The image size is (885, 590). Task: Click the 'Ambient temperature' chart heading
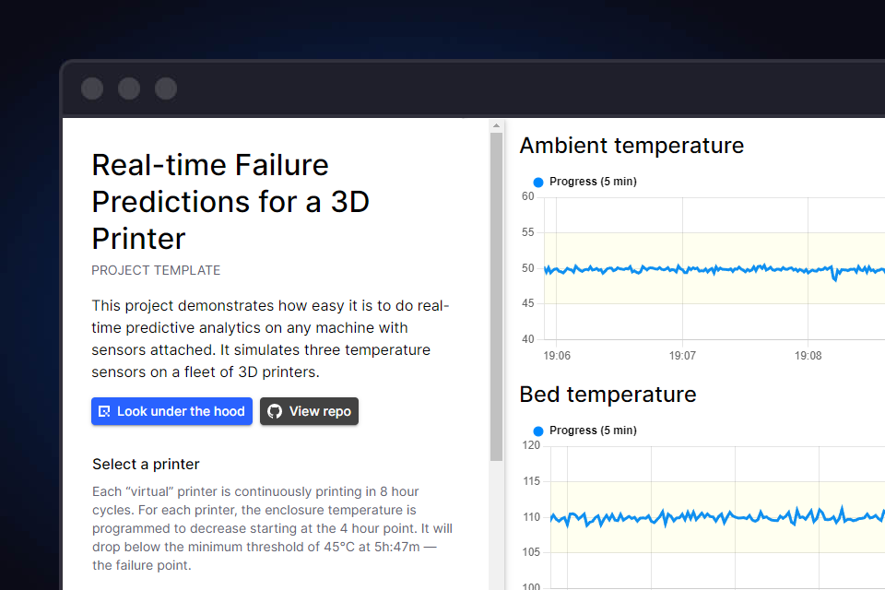click(631, 146)
